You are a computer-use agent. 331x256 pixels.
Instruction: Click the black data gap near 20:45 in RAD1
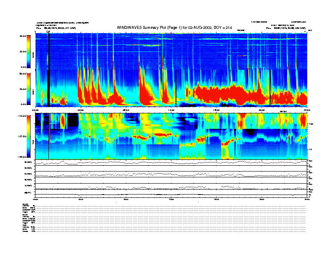270,88
